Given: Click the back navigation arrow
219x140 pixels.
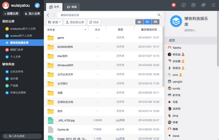Looking at the screenshot, I should (x=48, y=15).
